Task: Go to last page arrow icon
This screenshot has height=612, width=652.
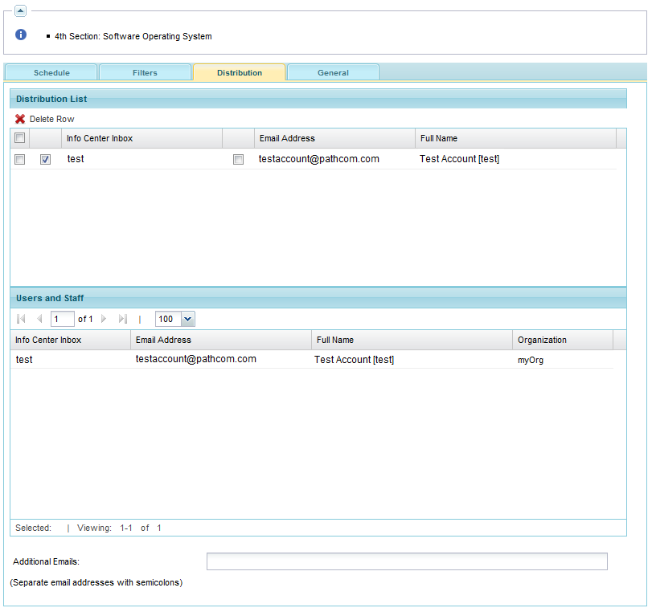Action: [x=122, y=319]
